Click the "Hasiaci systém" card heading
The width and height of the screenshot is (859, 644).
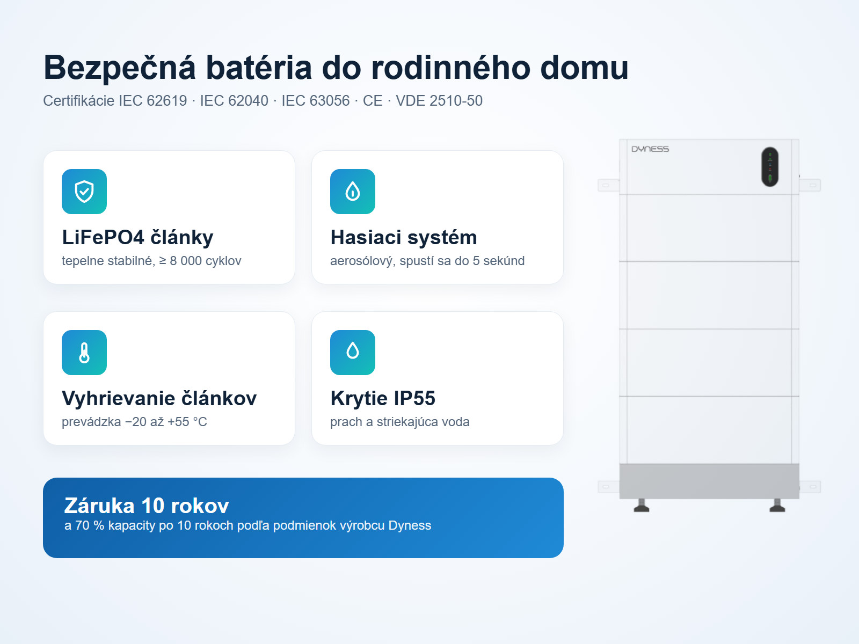[x=404, y=237]
